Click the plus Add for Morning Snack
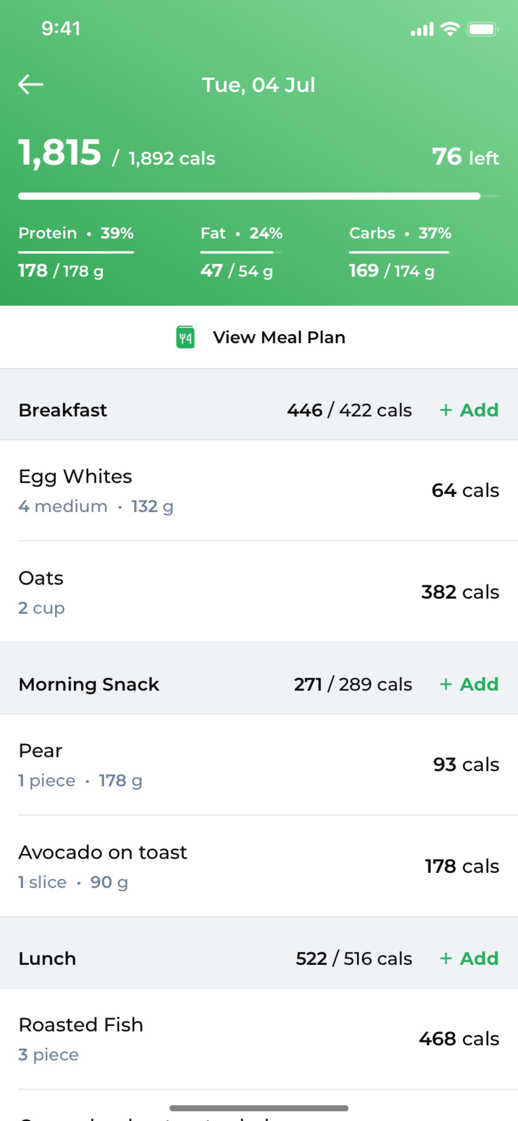Screen dimensions: 518x1121 point(469,684)
